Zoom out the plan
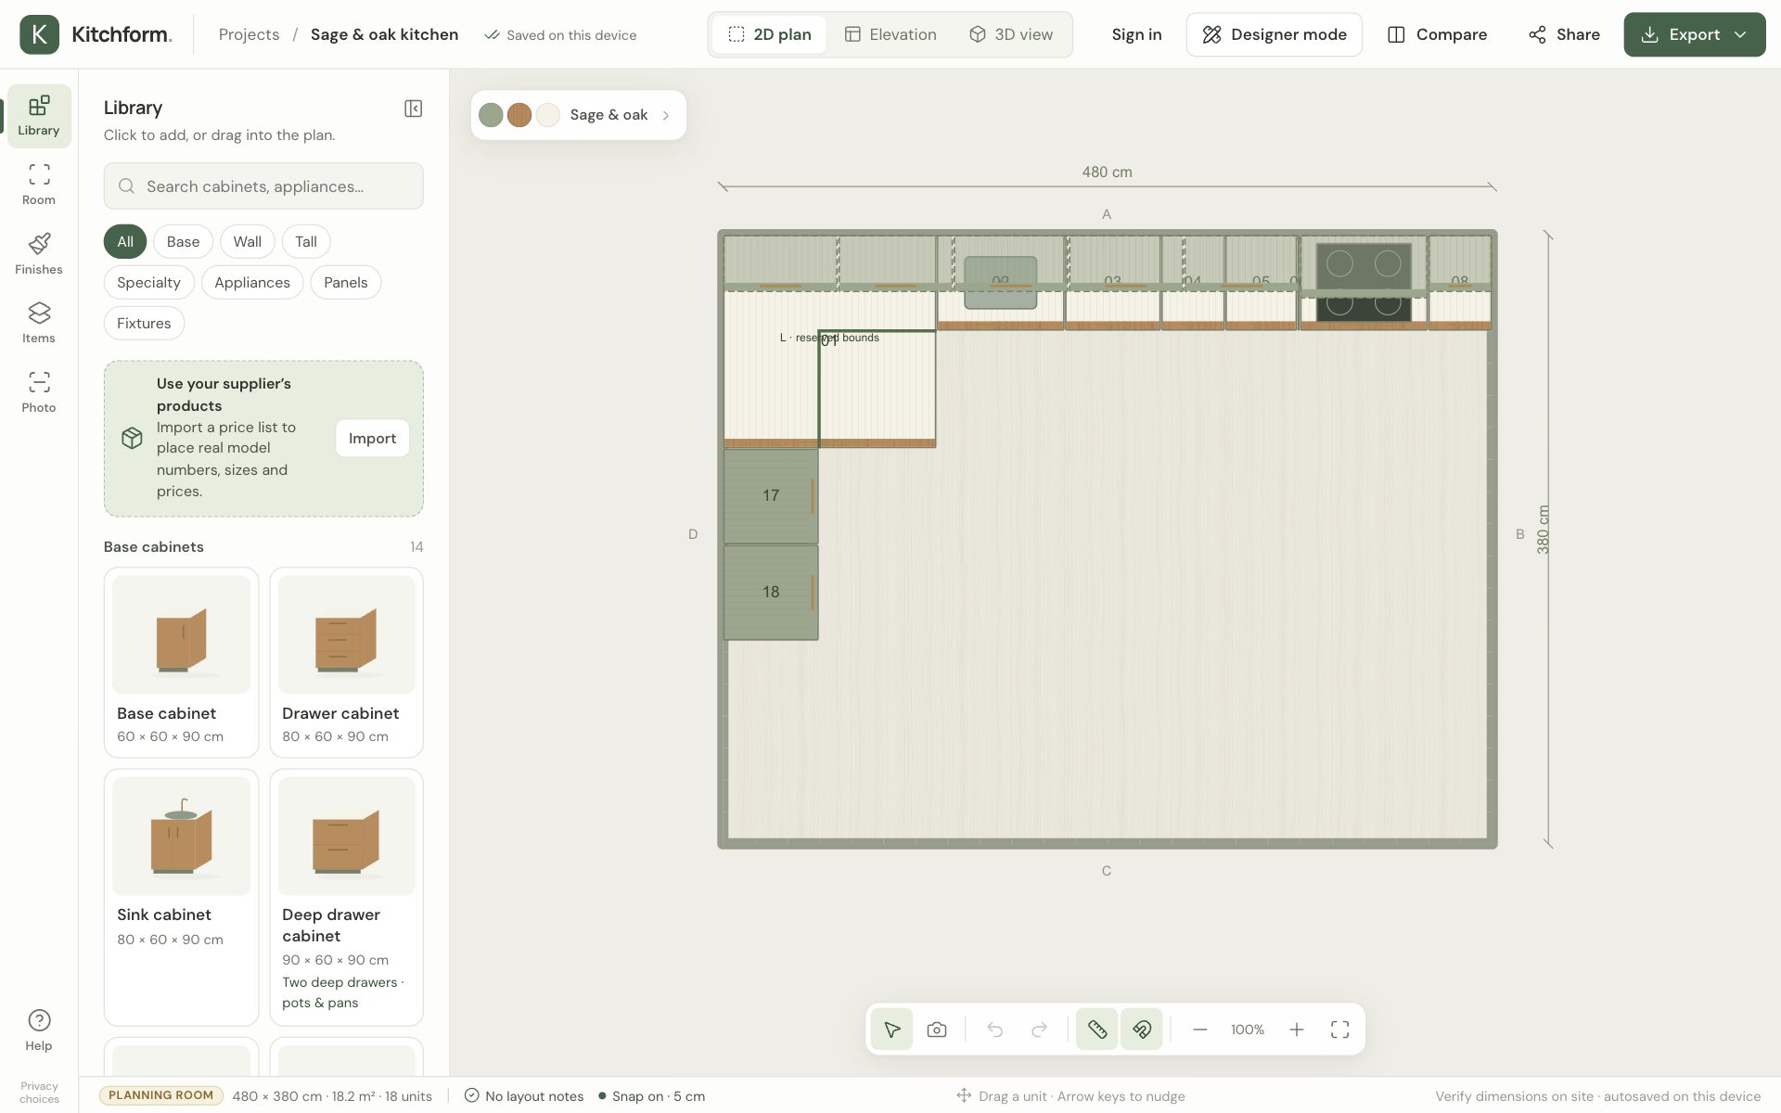1781x1113 pixels. (1199, 1030)
